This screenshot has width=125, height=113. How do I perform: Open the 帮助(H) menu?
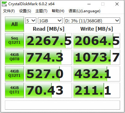58,11
